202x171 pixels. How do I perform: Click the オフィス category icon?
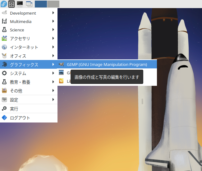tap(4, 56)
